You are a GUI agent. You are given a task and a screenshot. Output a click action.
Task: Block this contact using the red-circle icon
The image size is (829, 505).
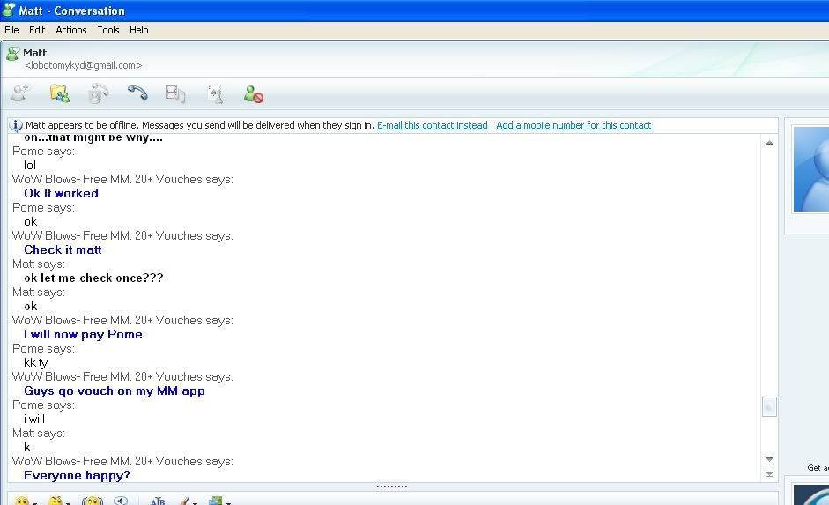[253, 94]
